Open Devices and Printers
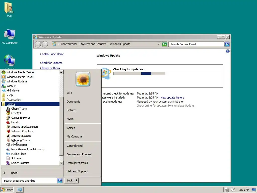This screenshot has height=193, width=257. point(79,154)
